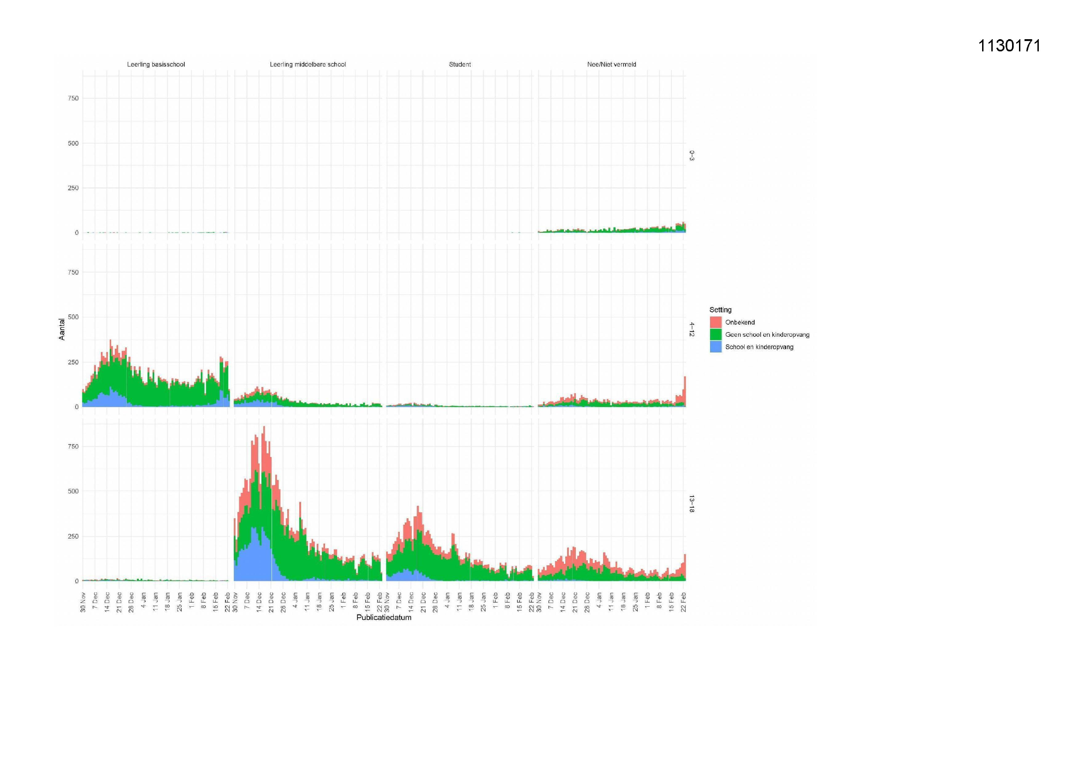Click the Publicatiedatum axis title

coord(384,617)
